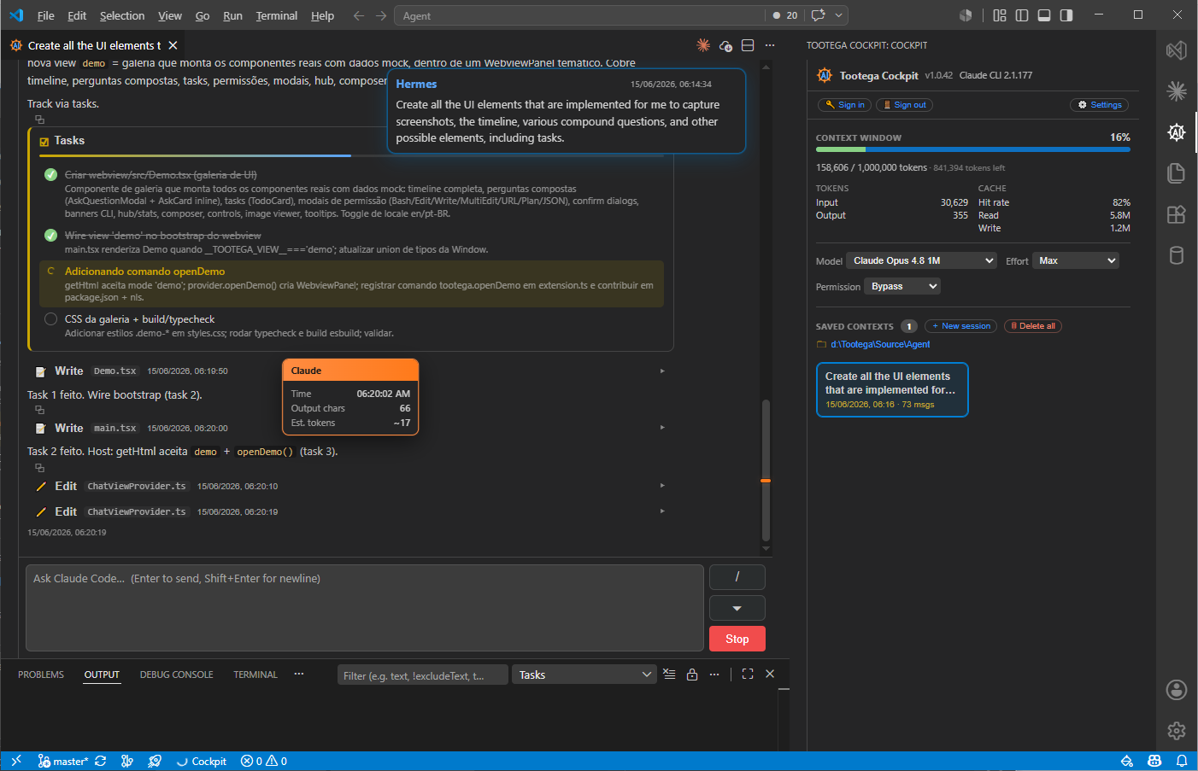Click the synchronize changes icon next to master
Image resolution: width=1198 pixels, height=771 pixels.
pos(101,761)
